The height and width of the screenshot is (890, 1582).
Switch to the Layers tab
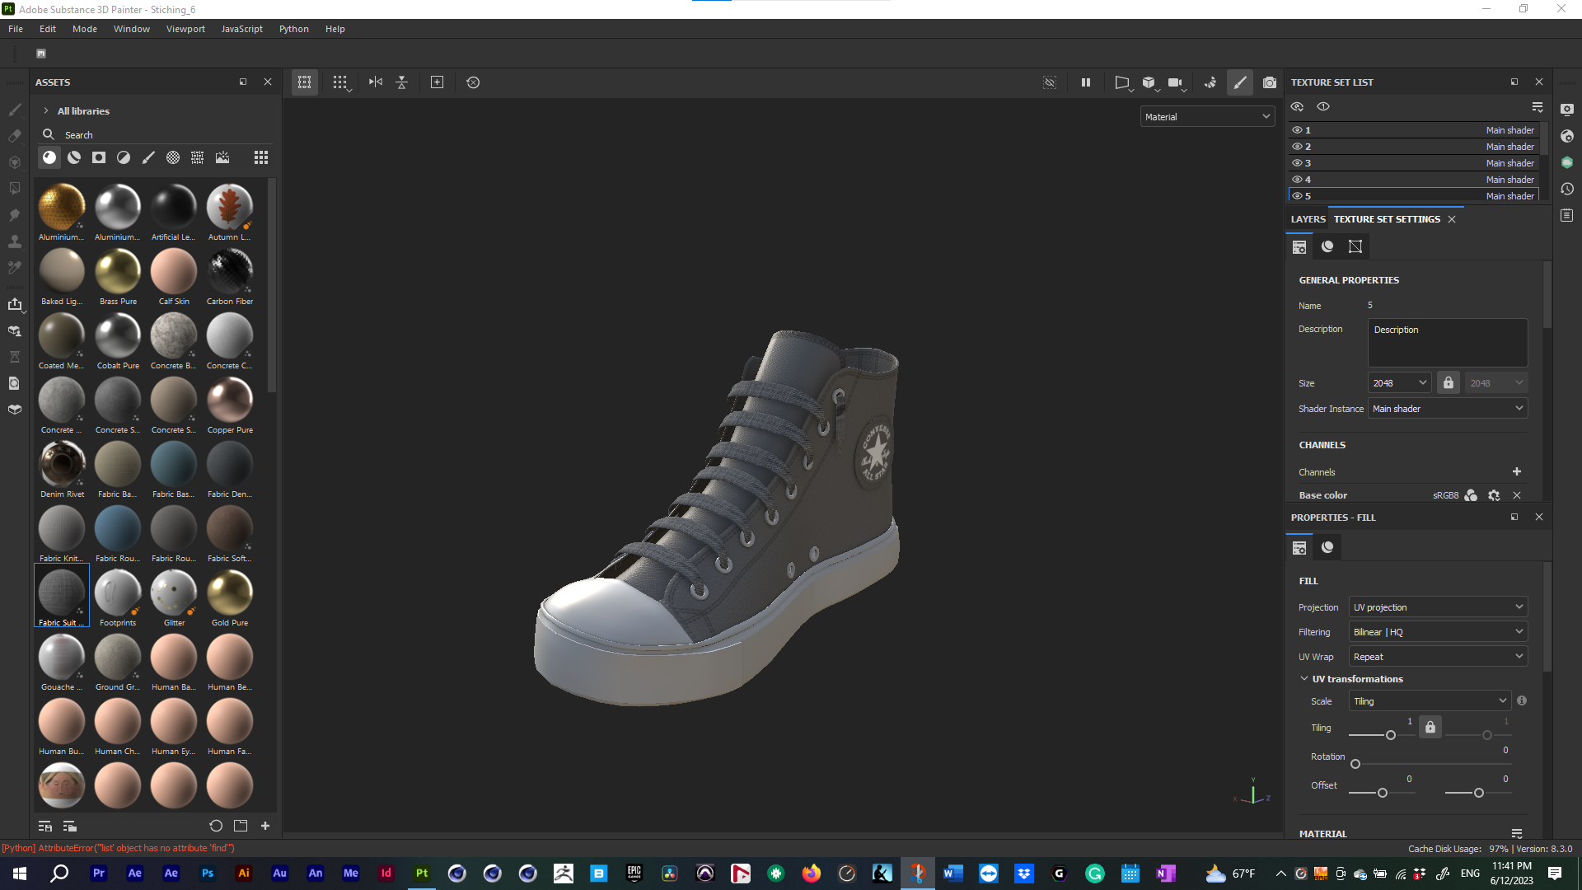[x=1307, y=218]
